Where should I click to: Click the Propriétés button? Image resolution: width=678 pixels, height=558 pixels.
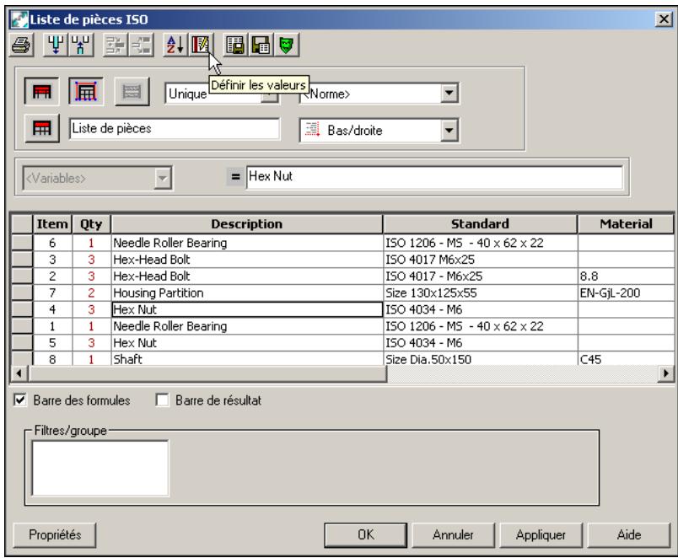(55, 535)
